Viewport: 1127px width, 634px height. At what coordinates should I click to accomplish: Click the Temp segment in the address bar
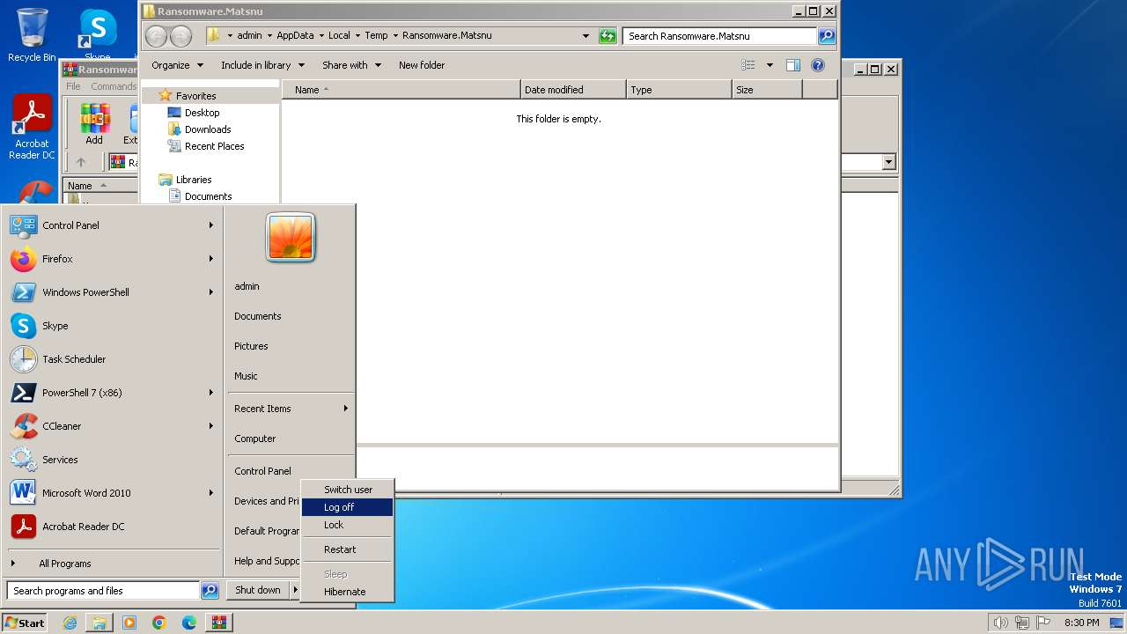[376, 36]
